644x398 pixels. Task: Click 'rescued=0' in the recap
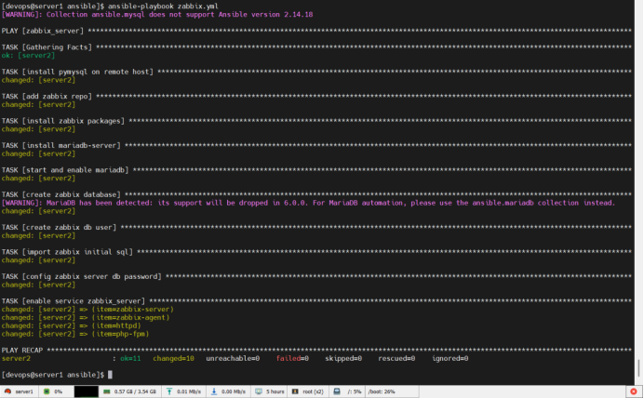coord(396,358)
